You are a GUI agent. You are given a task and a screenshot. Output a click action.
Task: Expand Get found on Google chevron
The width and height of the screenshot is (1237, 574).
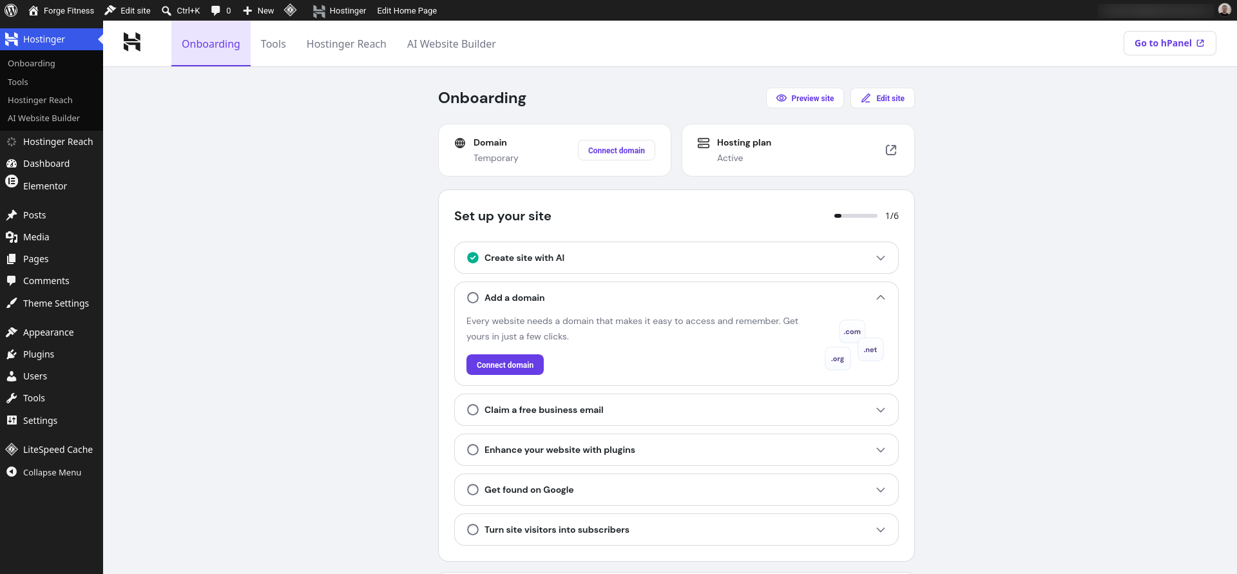click(881, 490)
